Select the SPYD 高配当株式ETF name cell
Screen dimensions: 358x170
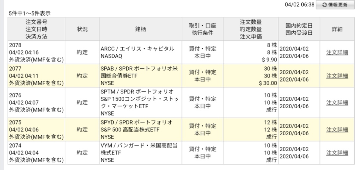[141, 129]
